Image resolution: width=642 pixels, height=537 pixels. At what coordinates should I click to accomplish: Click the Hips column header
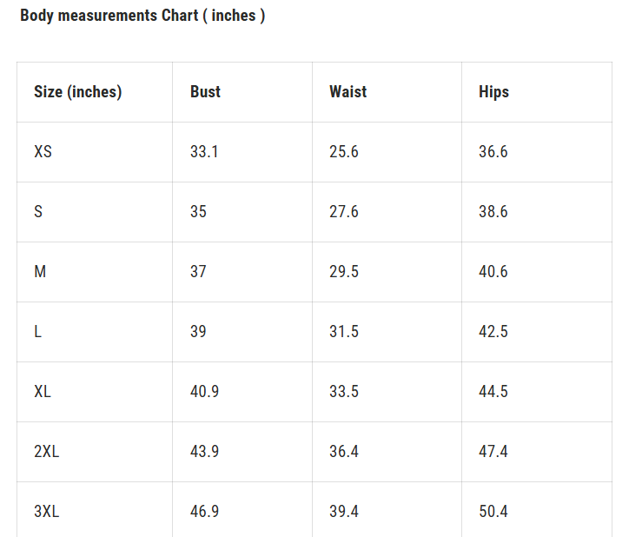pos(493,91)
